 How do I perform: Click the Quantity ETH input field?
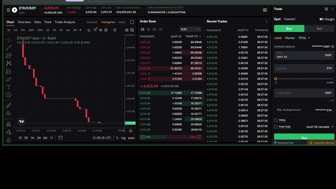[304, 68]
